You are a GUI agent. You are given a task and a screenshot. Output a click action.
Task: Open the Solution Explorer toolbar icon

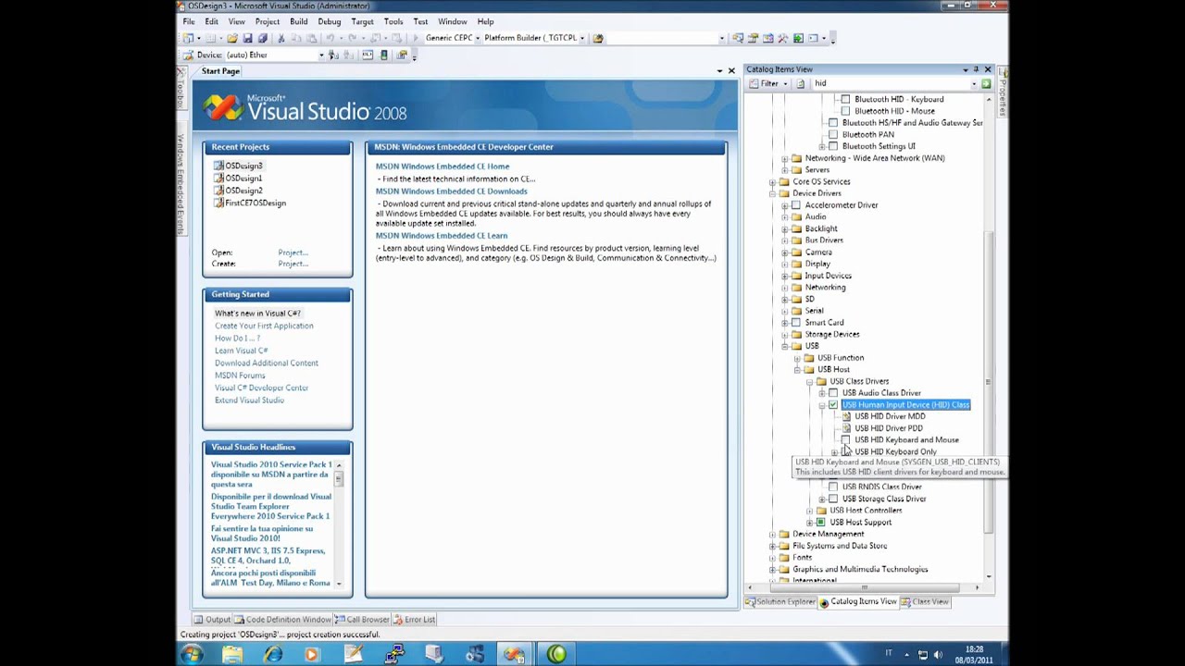(x=738, y=38)
